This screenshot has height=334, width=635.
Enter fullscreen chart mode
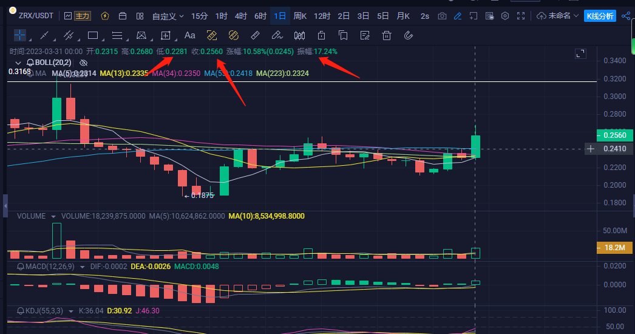(x=521, y=16)
